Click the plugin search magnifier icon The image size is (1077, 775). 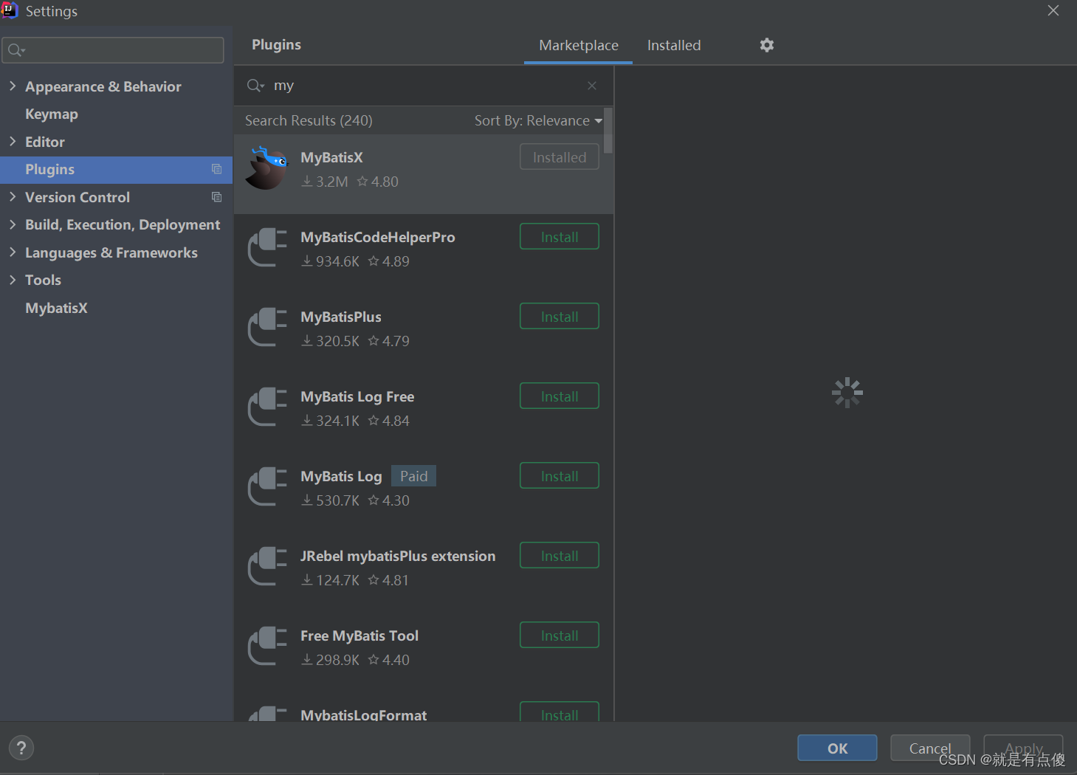255,86
